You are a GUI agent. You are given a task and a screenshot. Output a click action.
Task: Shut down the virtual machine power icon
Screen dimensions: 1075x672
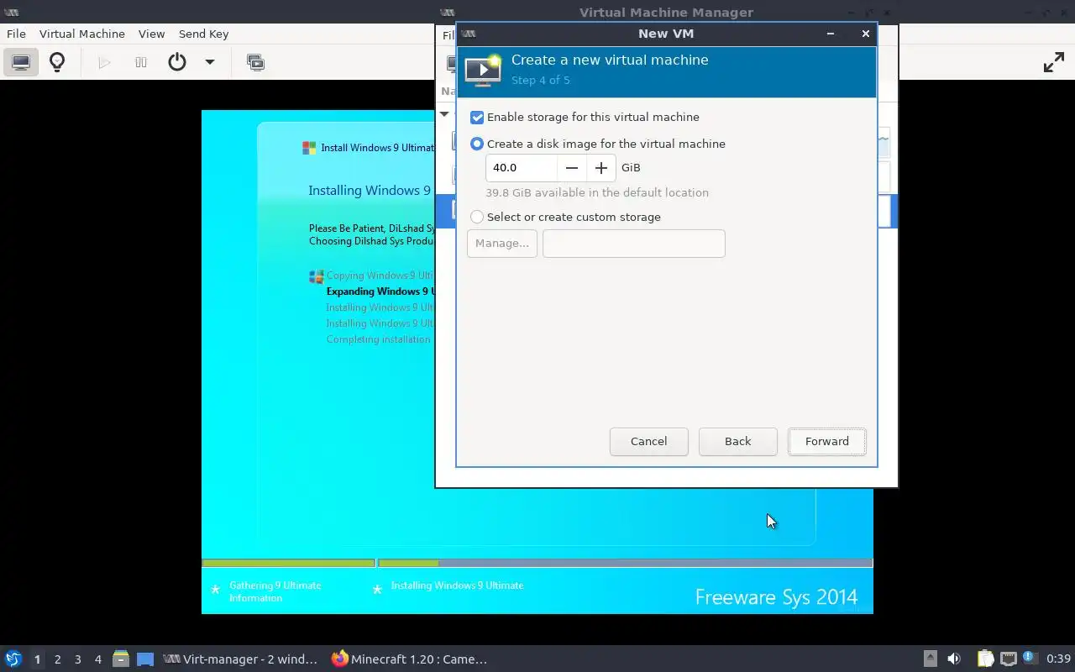click(177, 62)
